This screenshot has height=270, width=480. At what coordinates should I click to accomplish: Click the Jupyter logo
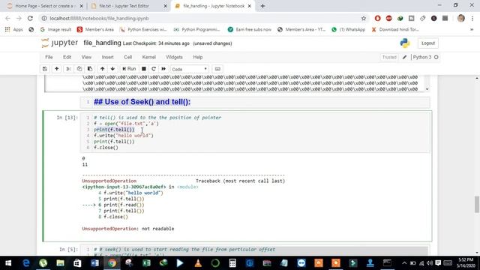(60, 43)
